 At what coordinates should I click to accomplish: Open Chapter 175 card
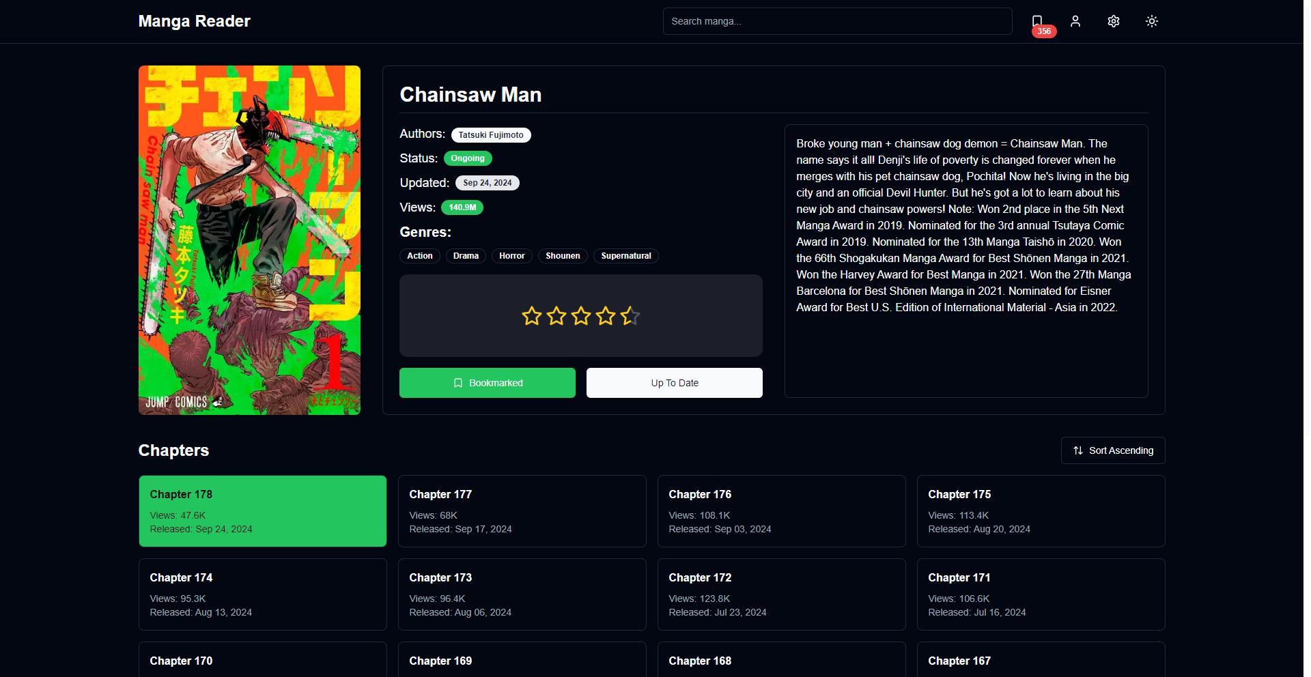[1041, 511]
